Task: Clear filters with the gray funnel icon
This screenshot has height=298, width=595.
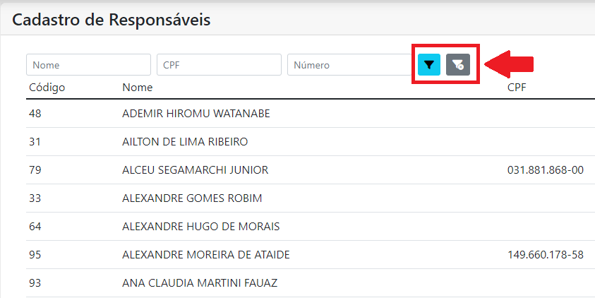Action: [x=458, y=65]
